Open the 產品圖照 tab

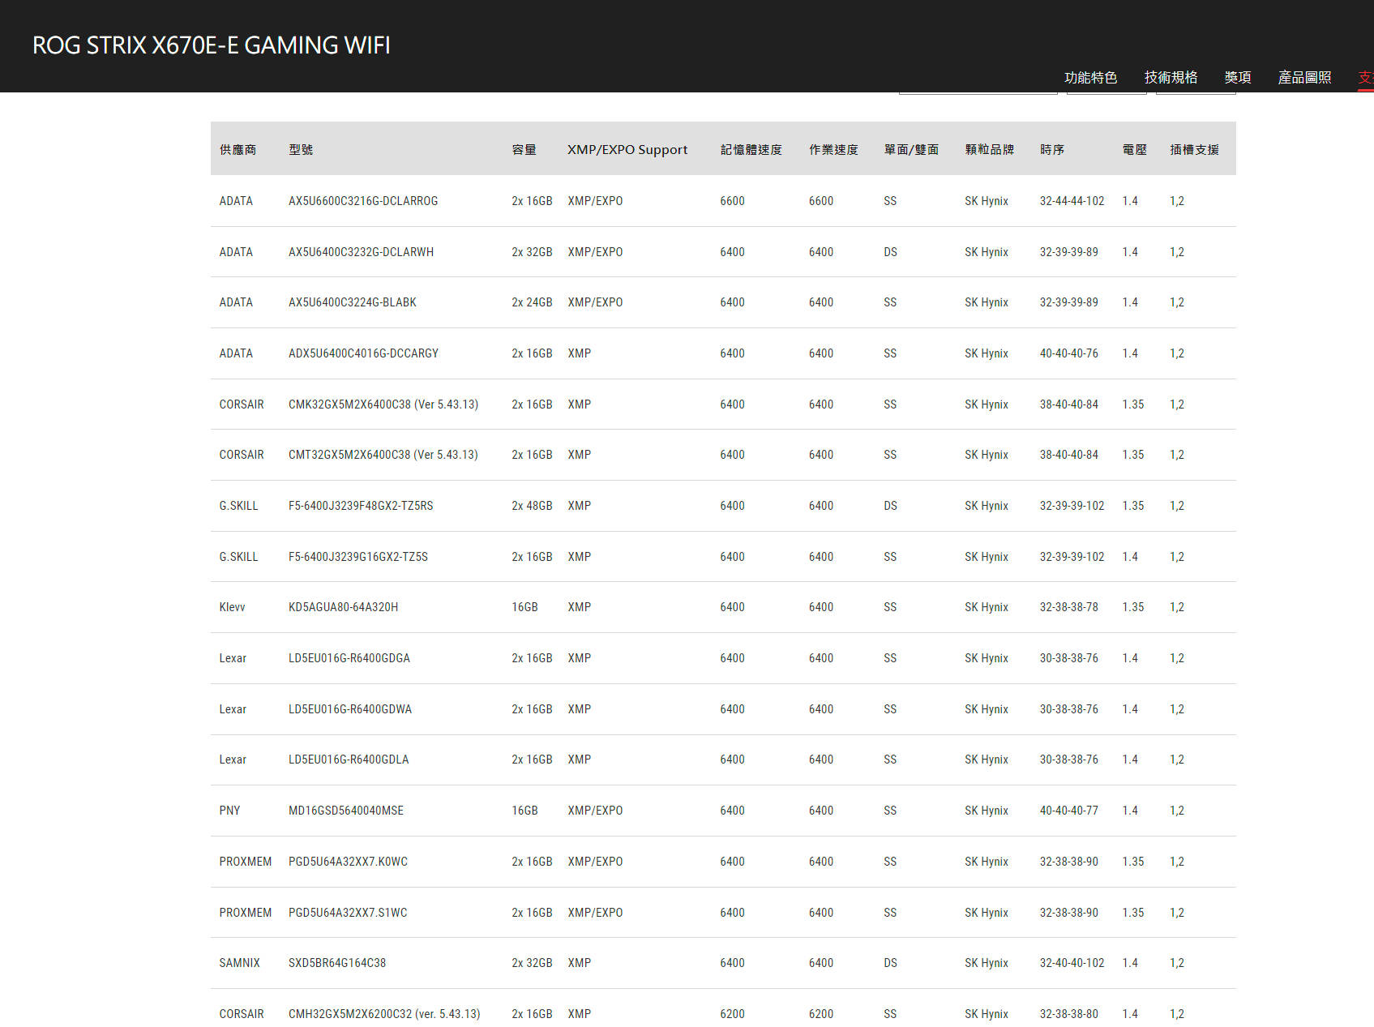click(1304, 77)
